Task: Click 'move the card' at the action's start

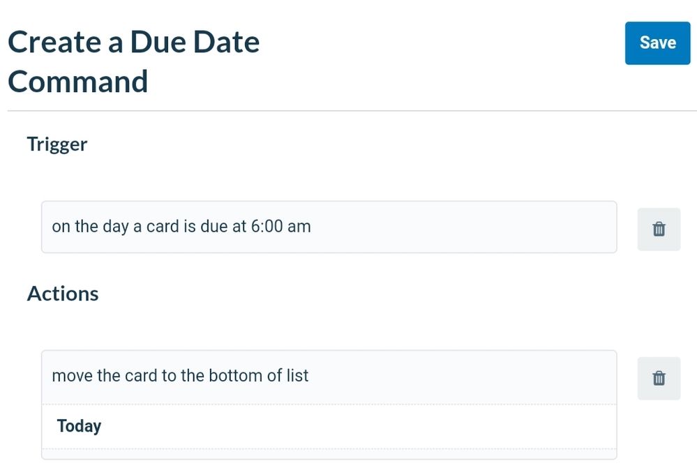Action: 105,375
